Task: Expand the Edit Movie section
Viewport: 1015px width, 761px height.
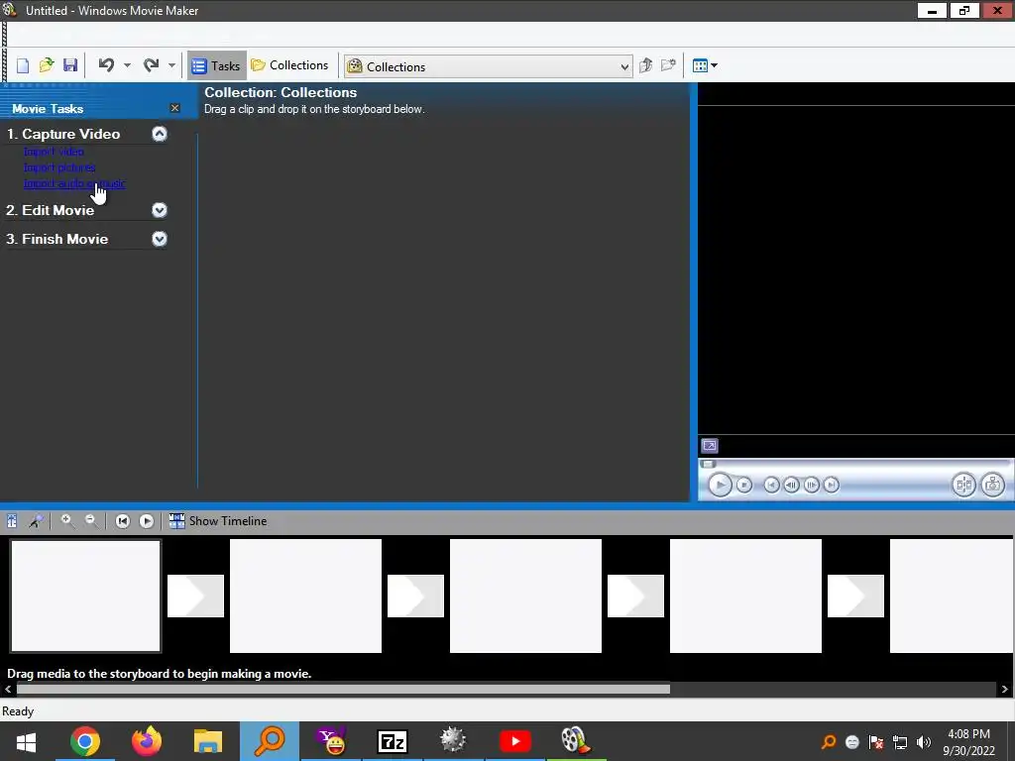Action: coord(160,210)
